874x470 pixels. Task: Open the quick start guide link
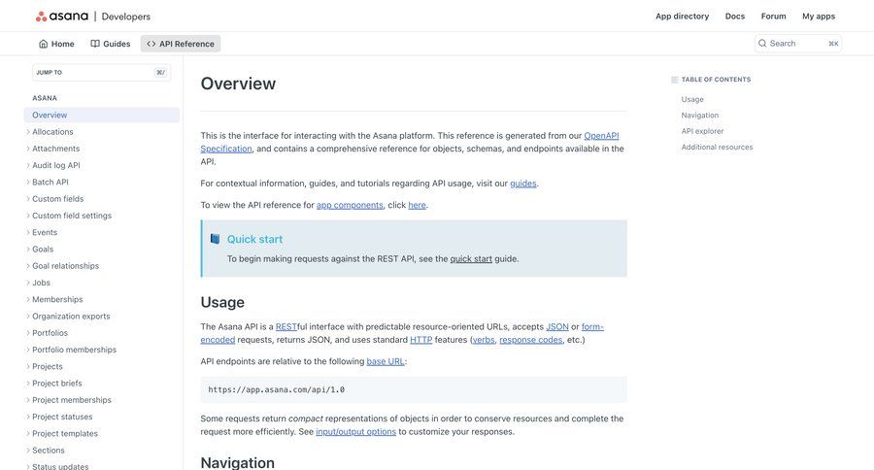[x=471, y=258]
